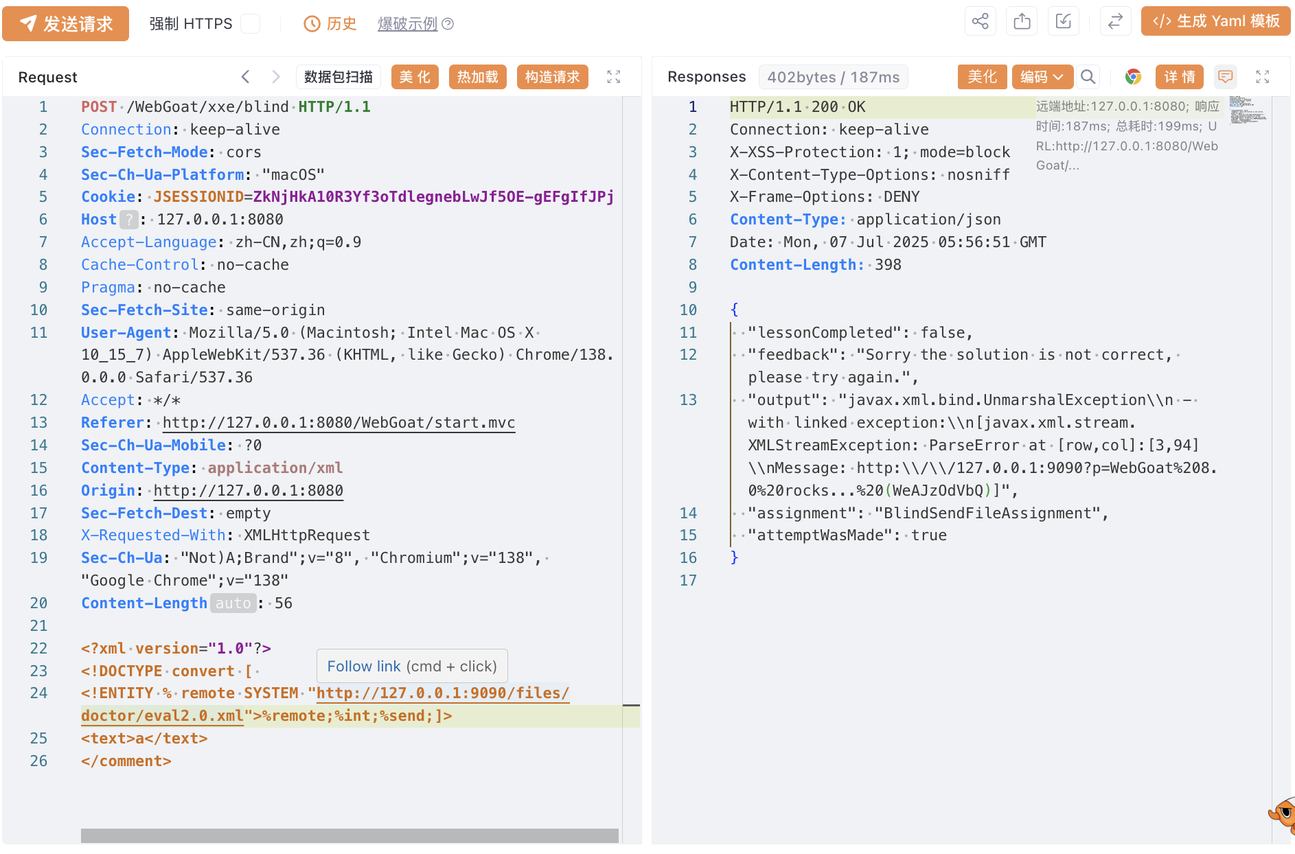
Task: Click the comment bubble icon in Responses
Action: [x=1226, y=77]
